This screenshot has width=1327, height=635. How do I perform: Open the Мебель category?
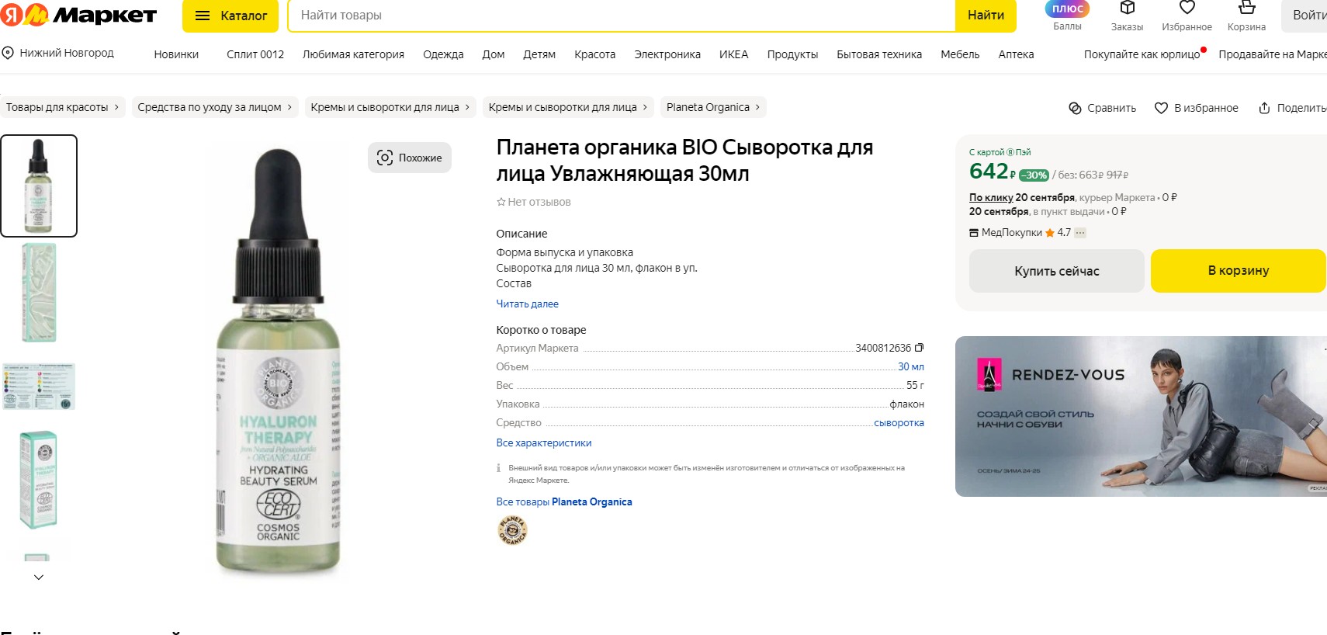coord(960,54)
